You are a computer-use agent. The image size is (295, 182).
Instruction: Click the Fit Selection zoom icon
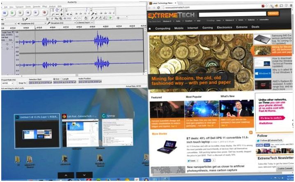pos(101,18)
